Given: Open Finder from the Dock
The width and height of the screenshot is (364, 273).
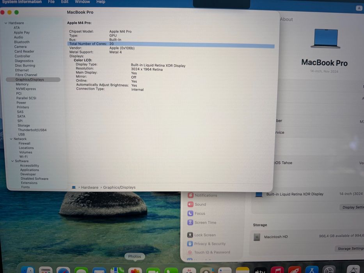Looking at the screenshot, I should [28, 270].
